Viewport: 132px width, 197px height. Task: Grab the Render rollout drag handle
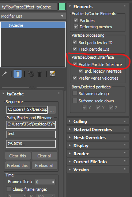[x=125, y=153]
